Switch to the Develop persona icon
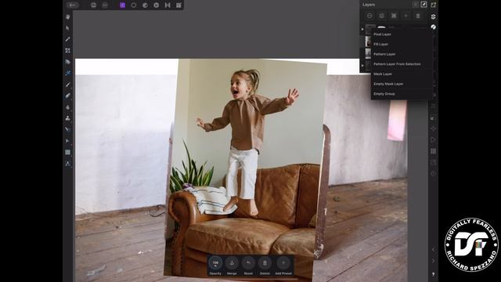The height and width of the screenshot is (282, 501). (157, 5)
